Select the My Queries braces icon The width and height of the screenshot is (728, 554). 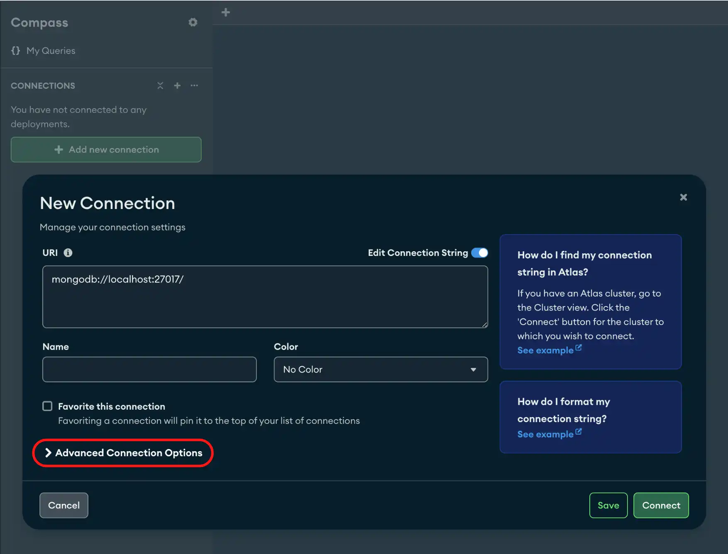[x=15, y=51]
